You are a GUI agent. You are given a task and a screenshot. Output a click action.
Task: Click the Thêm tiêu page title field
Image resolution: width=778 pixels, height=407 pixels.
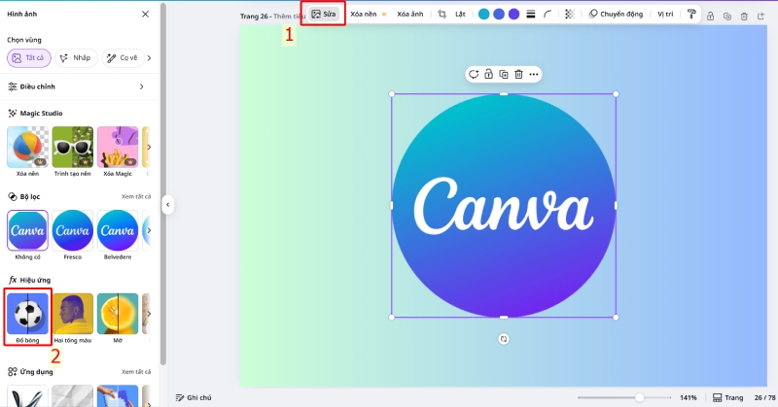pos(289,17)
